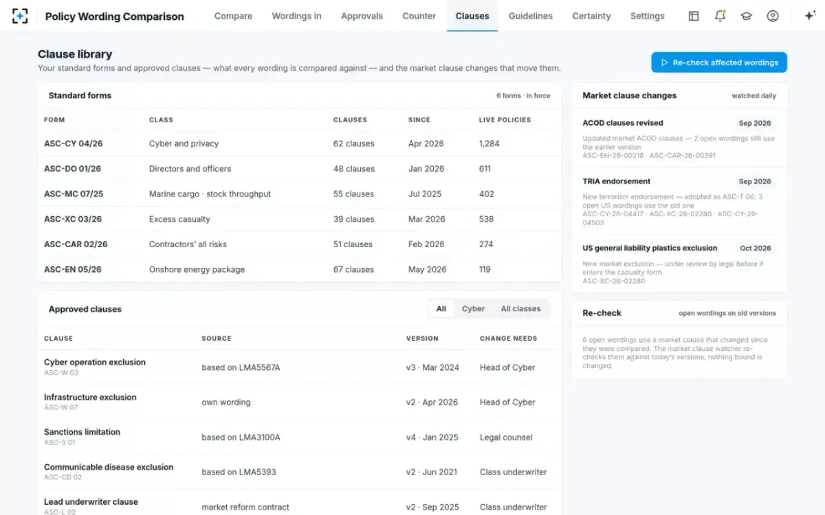Click the v3 · Mar 2024 version cell

(x=432, y=368)
